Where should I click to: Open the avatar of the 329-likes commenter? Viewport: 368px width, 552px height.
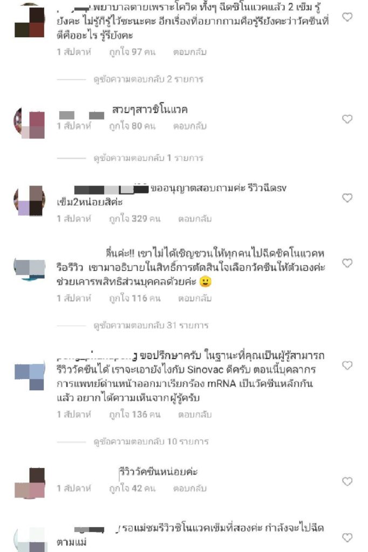(29, 201)
